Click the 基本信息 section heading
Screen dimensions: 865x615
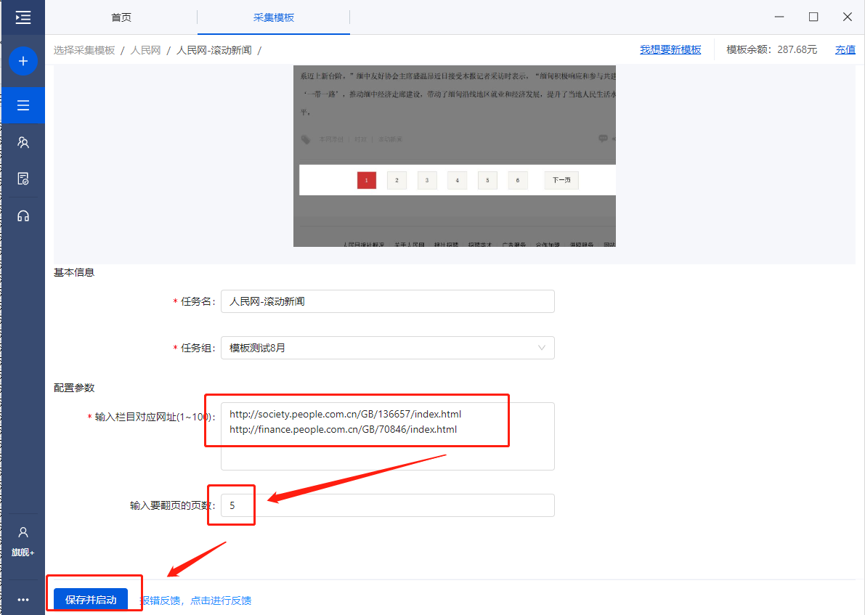[x=74, y=272]
